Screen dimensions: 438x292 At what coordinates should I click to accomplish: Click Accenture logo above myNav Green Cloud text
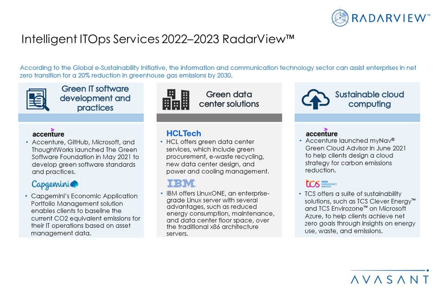pyautogui.click(x=322, y=133)
